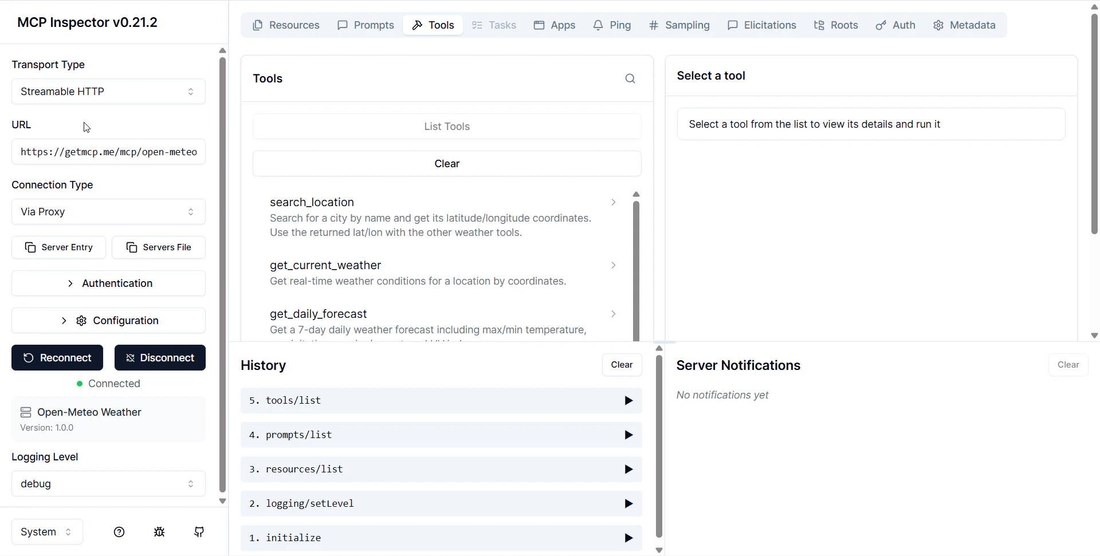Open the Auth tab
The width and height of the screenshot is (1100, 556).
895,25
